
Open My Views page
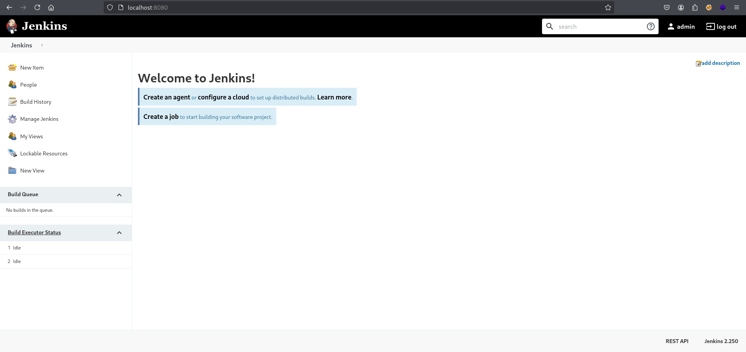point(31,136)
